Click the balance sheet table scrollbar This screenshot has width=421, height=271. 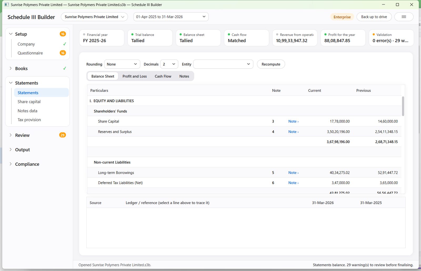click(403, 106)
